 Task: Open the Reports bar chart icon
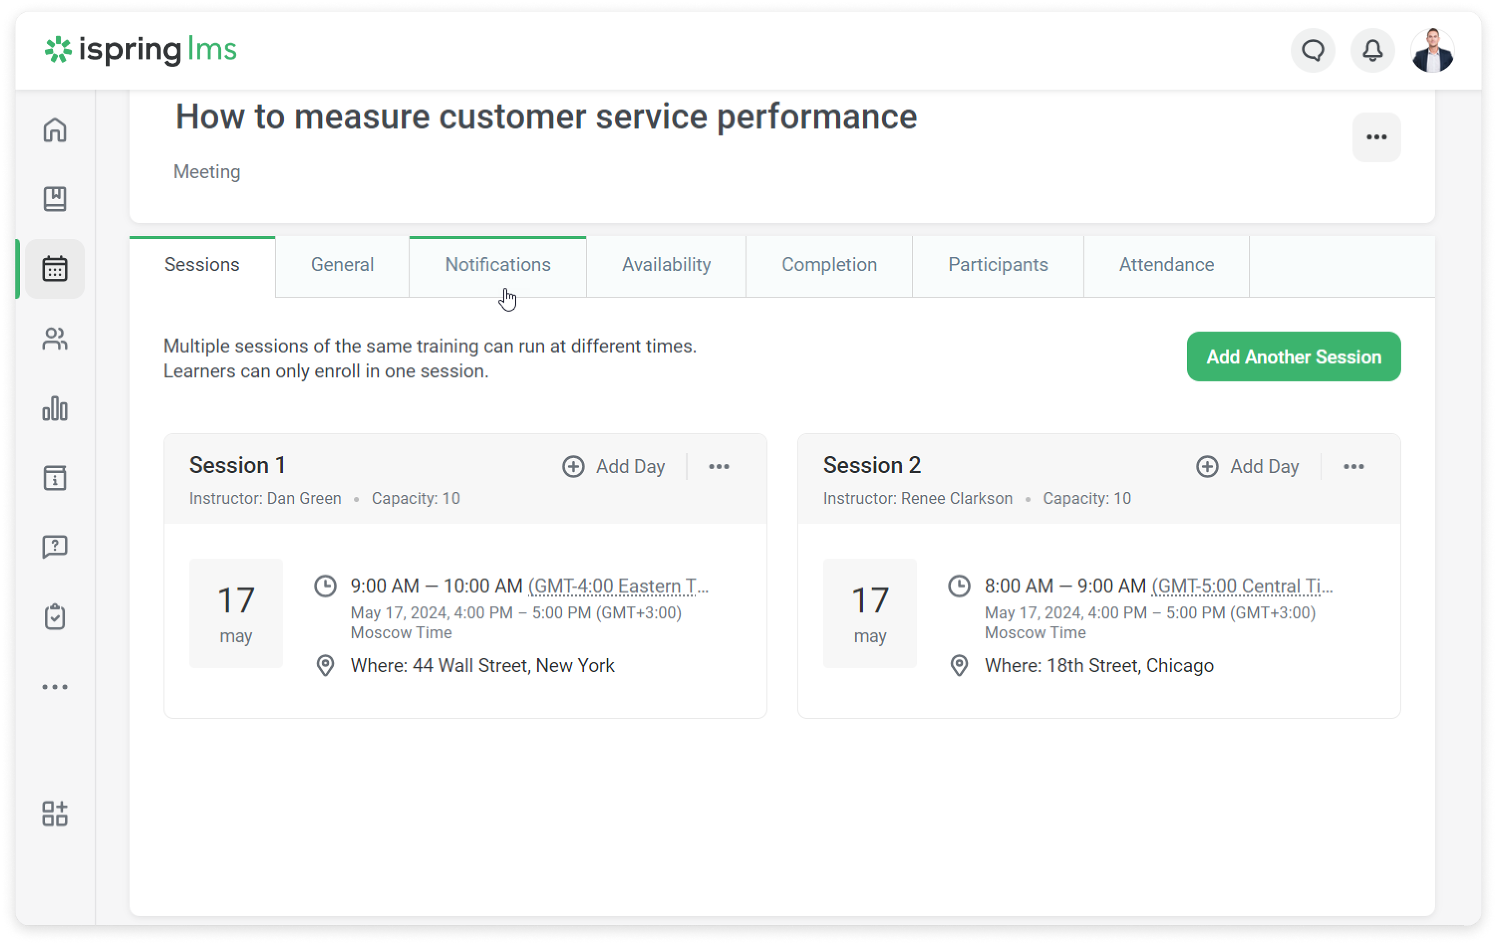(x=55, y=409)
